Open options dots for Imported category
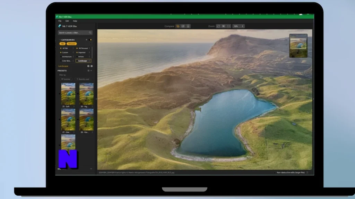The height and width of the screenshot is (199, 355). [x=89, y=53]
